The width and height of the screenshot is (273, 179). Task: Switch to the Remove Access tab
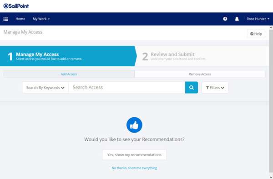(x=200, y=74)
